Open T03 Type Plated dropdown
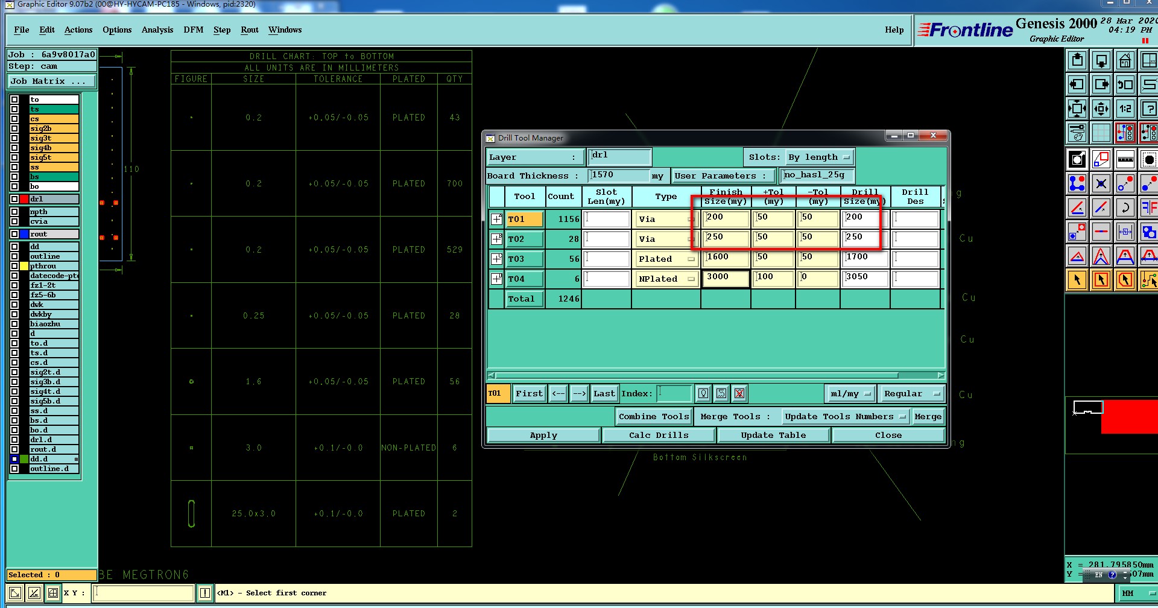Image resolution: width=1158 pixels, height=608 pixels. click(666, 259)
